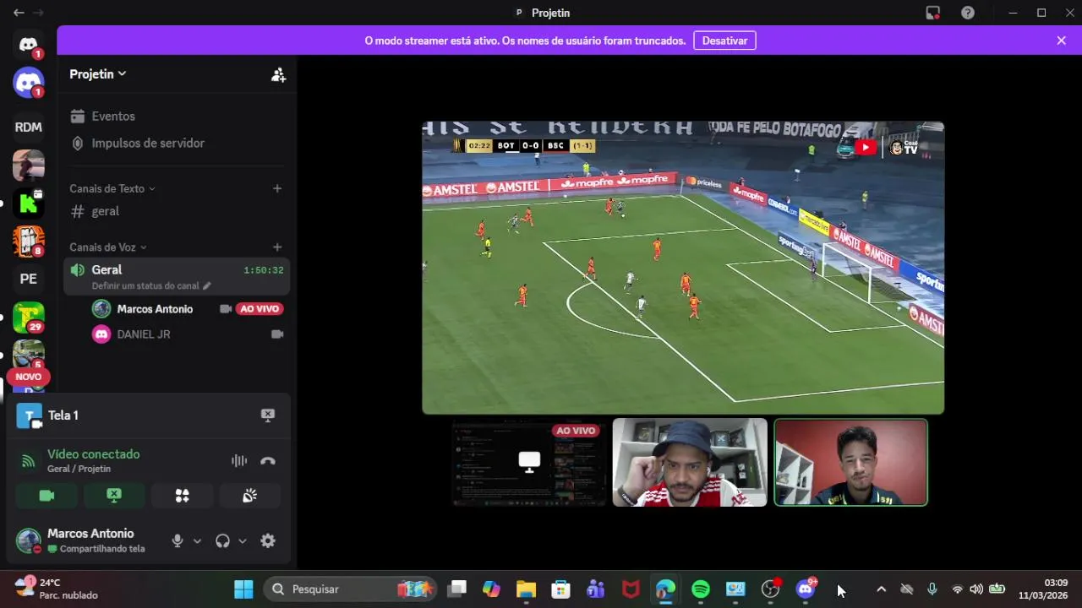
Task: Disconnect from the voice call
Action: pyautogui.click(x=268, y=461)
